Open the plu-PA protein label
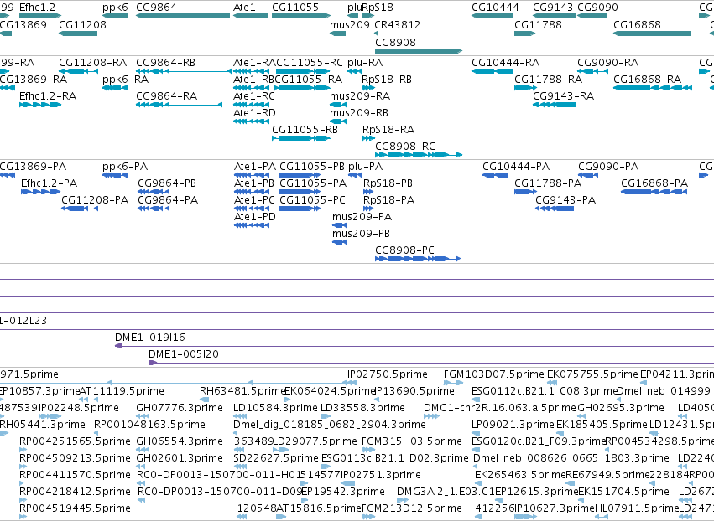 click(x=366, y=167)
